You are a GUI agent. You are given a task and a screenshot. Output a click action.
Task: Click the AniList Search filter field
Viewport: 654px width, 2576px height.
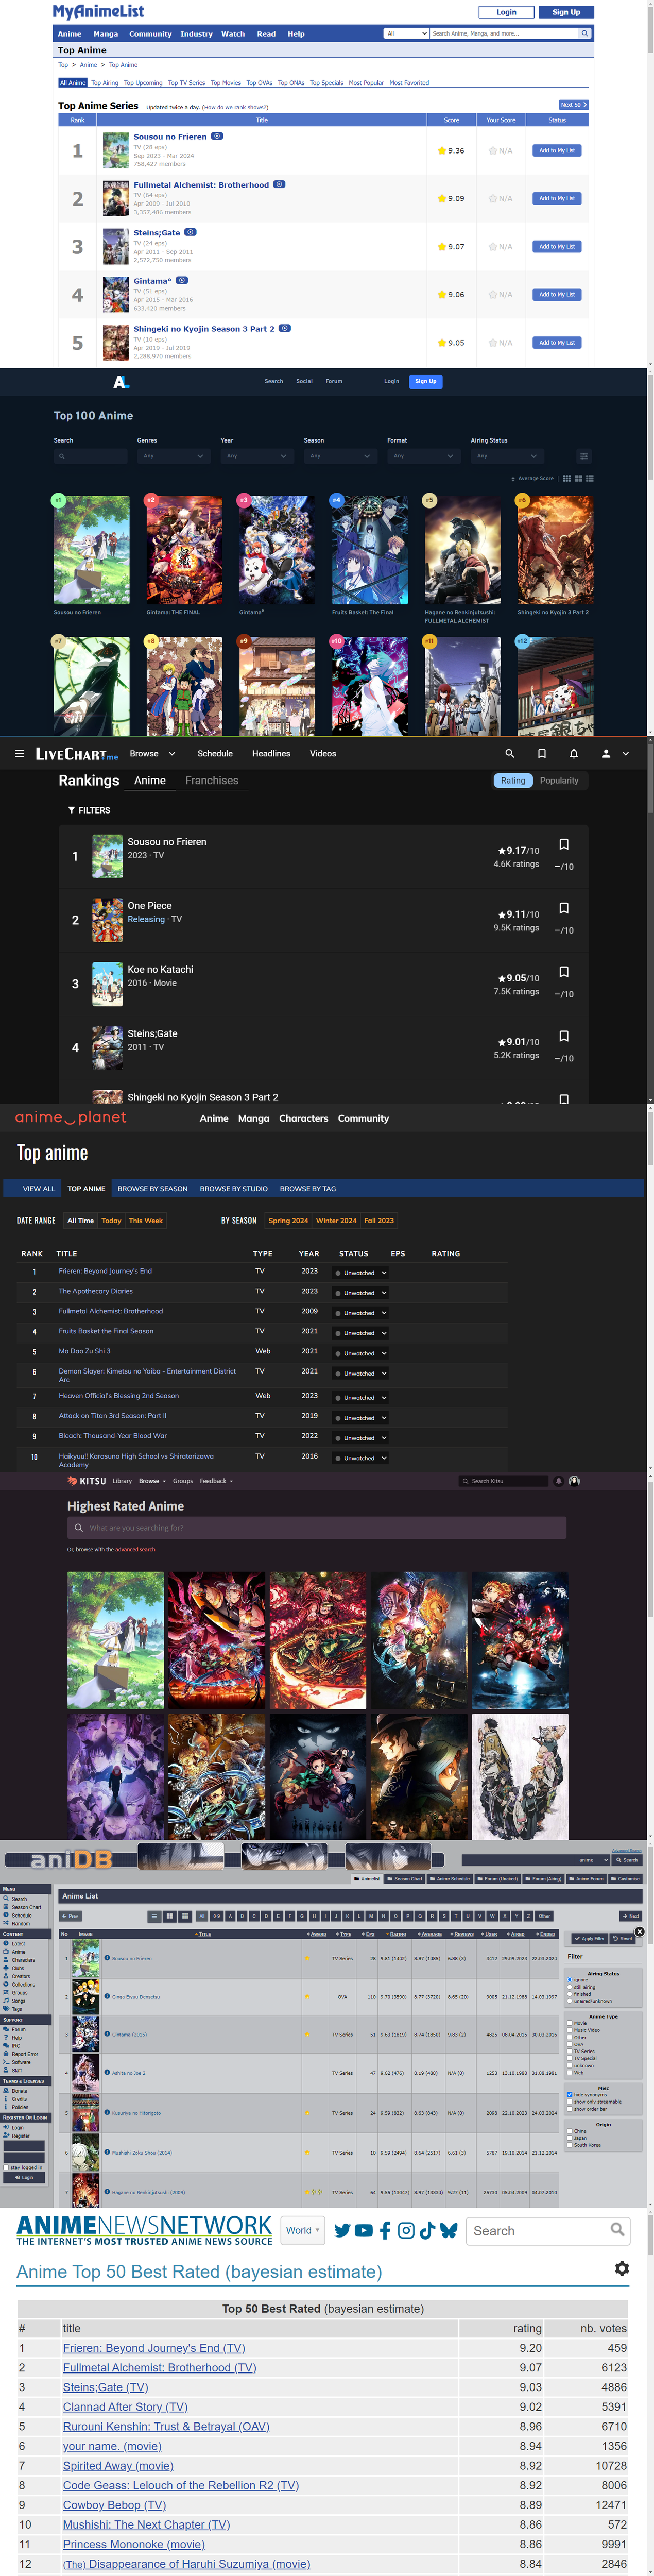[x=91, y=456]
